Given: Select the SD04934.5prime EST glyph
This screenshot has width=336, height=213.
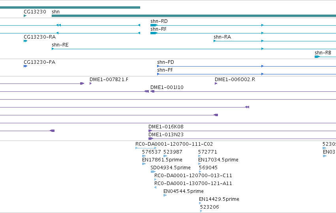Looking at the screenshot, I should pos(153,172).
